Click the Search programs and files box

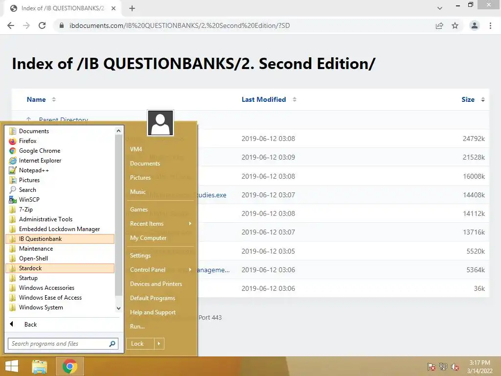63,344
